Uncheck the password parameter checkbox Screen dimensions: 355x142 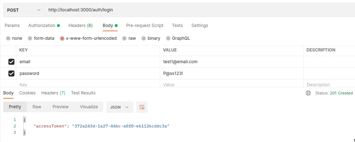11,73
